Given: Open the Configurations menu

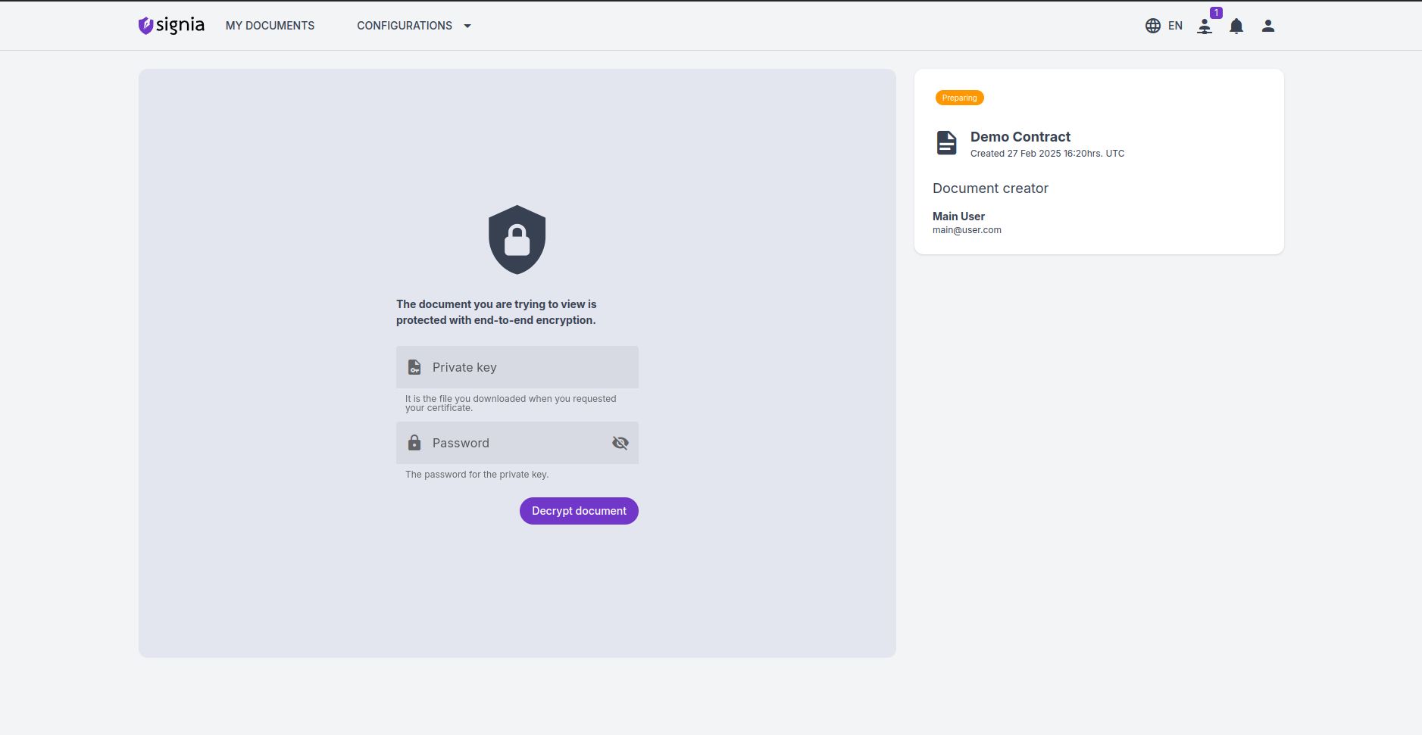Looking at the screenshot, I should point(405,26).
